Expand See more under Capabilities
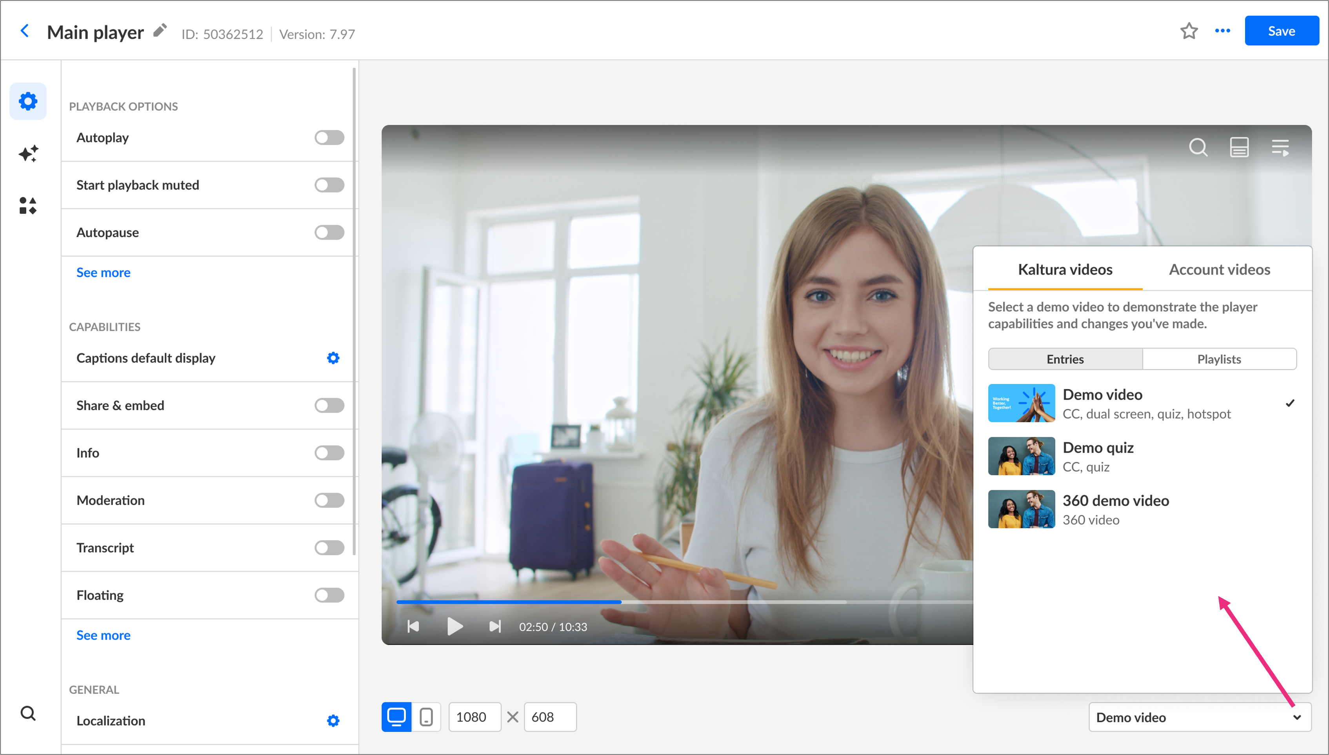 point(103,635)
